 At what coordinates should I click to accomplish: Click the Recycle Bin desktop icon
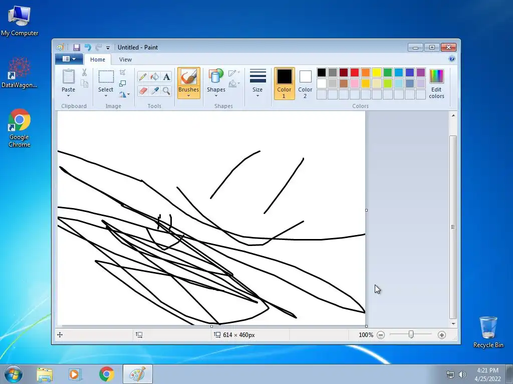tap(488, 332)
